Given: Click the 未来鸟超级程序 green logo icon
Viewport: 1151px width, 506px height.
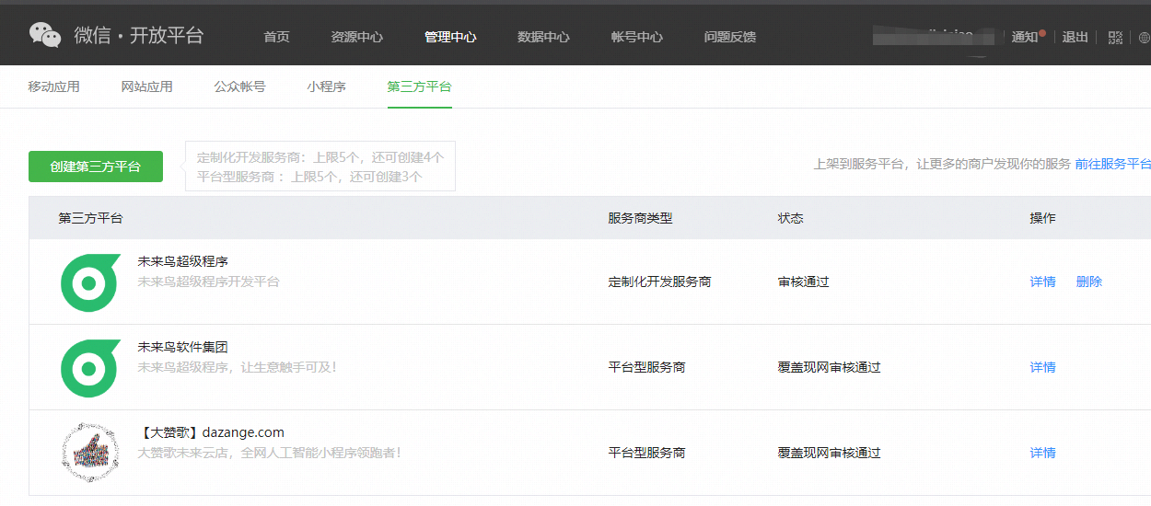Looking at the screenshot, I should [89, 282].
